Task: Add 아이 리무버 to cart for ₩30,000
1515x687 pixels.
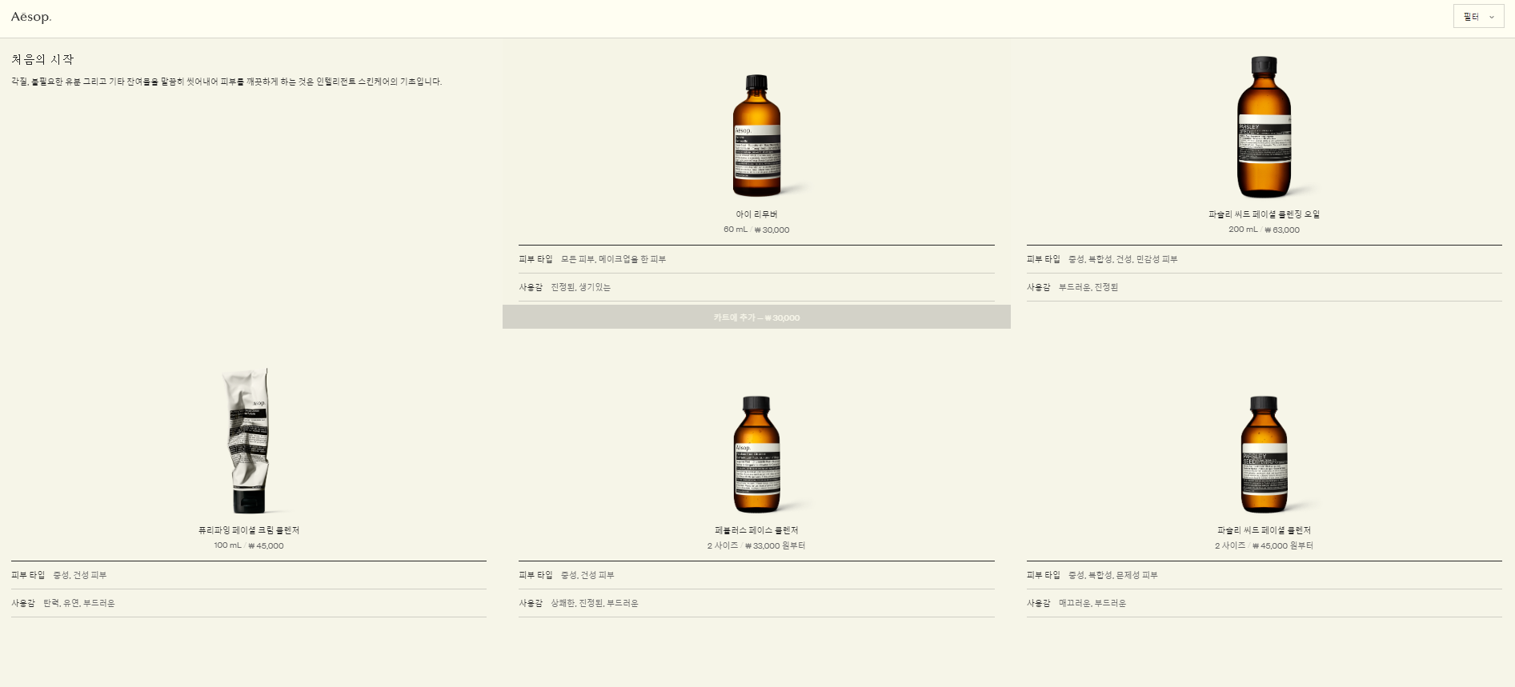Action: (756, 317)
